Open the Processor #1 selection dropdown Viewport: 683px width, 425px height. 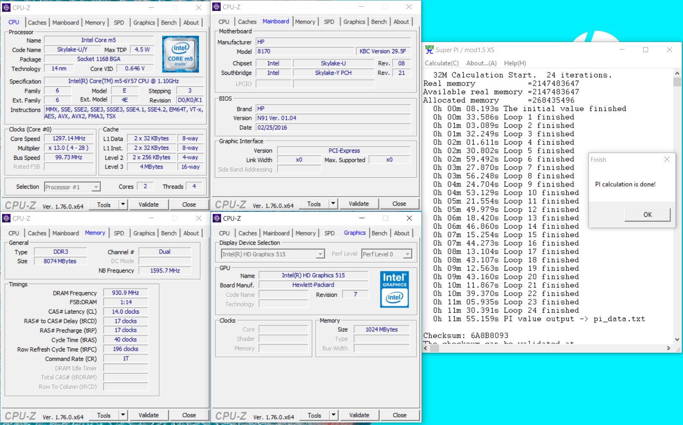(x=96, y=187)
